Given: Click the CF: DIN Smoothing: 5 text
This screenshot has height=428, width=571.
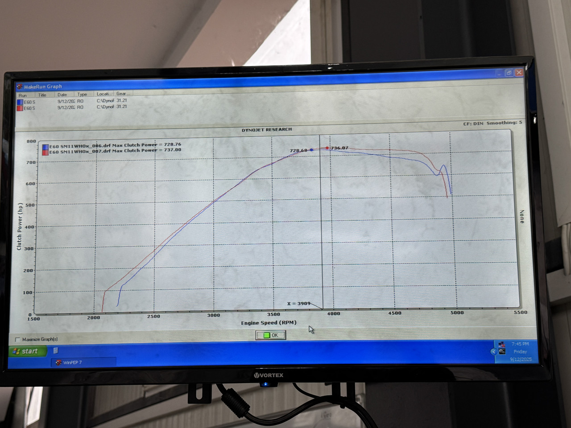Looking at the screenshot, I should (492, 123).
